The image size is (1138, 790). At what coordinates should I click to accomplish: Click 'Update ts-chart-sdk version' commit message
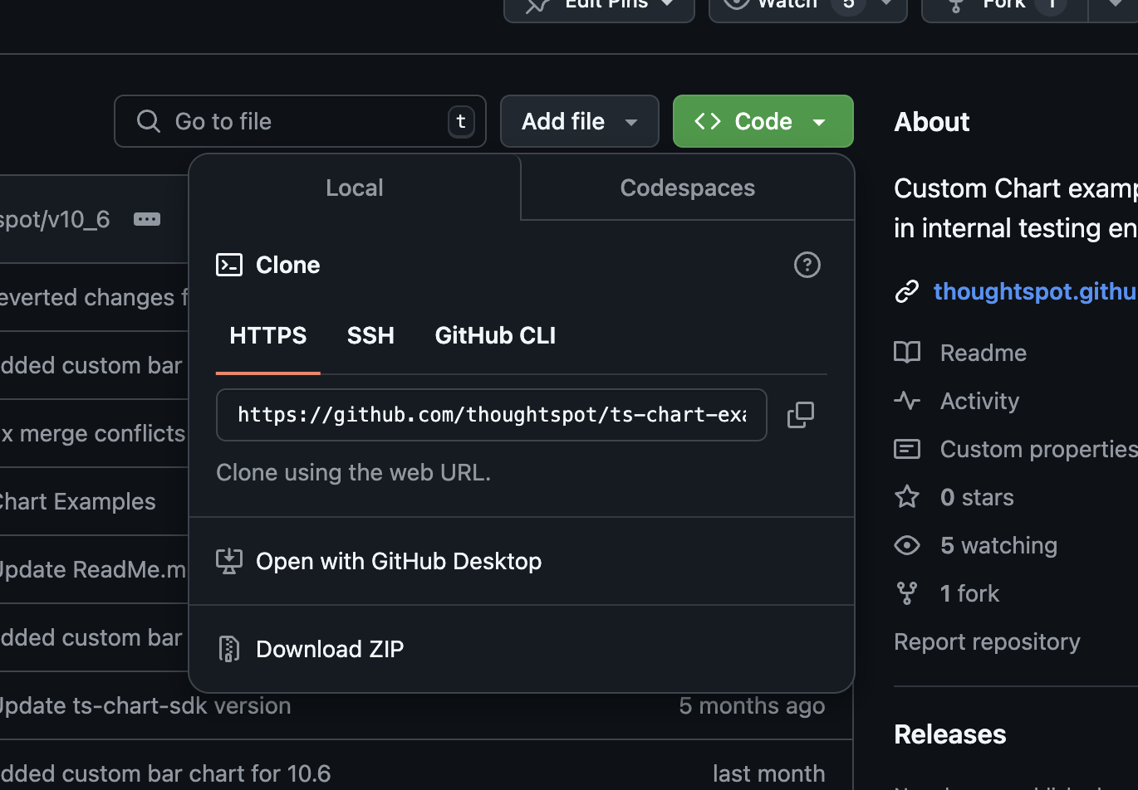coord(145,706)
